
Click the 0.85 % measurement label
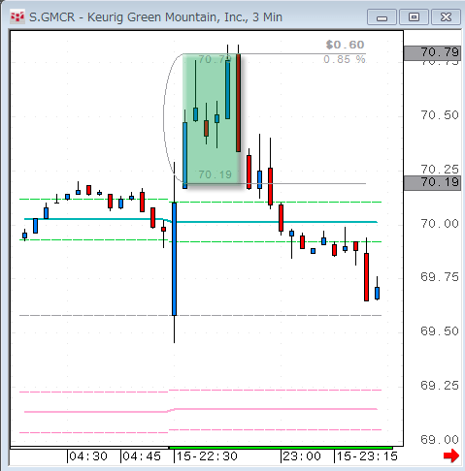[345, 59]
